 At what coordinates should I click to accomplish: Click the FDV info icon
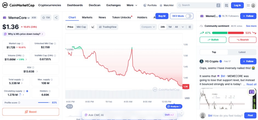coord(33,68)
